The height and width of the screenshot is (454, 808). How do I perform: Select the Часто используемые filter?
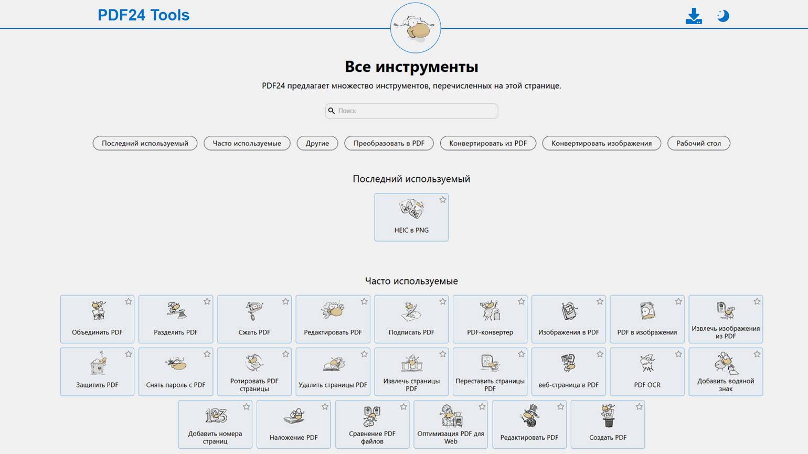click(x=247, y=143)
